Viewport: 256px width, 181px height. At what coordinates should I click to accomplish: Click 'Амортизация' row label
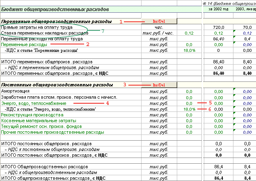15,91
